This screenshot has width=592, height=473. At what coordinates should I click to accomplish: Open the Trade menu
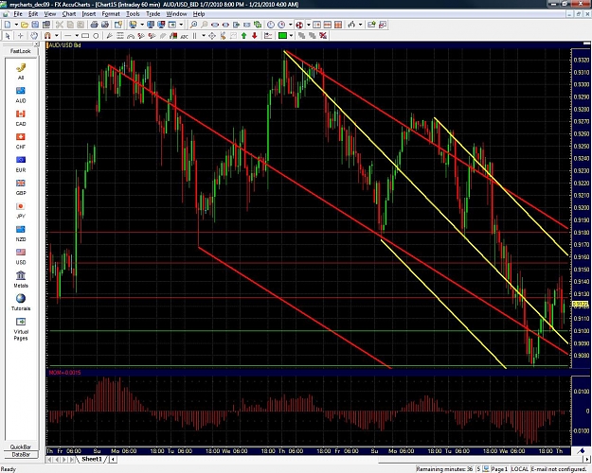(x=153, y=14)
